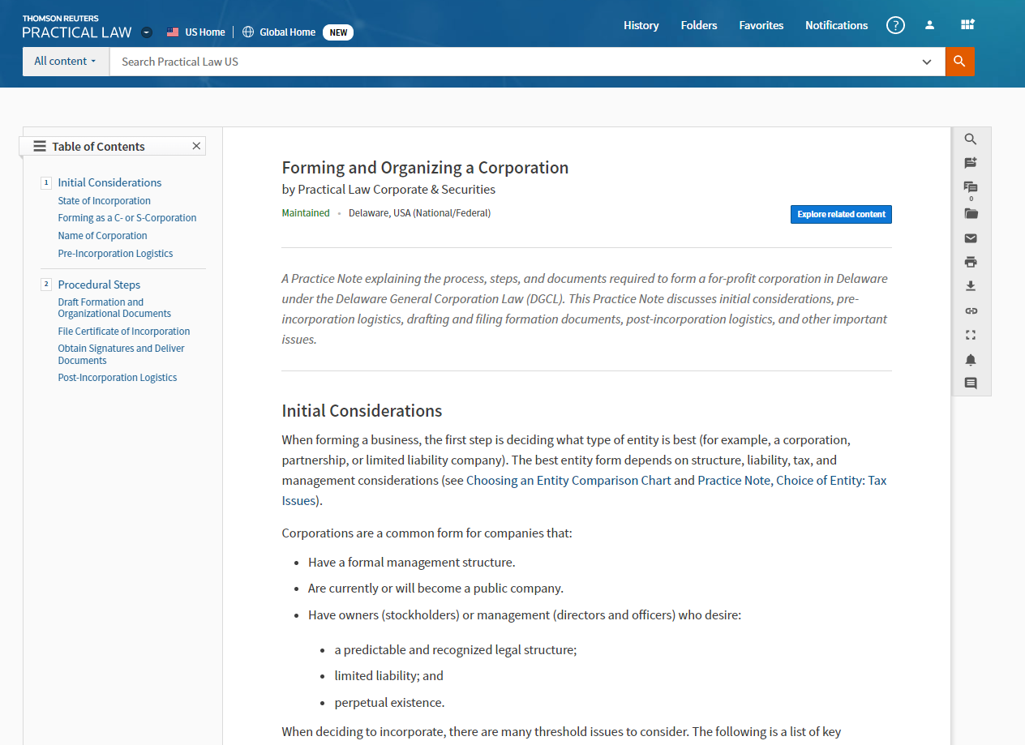This screenshot has width=1025, height=745.
Task: Click the add annotation icon
Action: point(971,163)
